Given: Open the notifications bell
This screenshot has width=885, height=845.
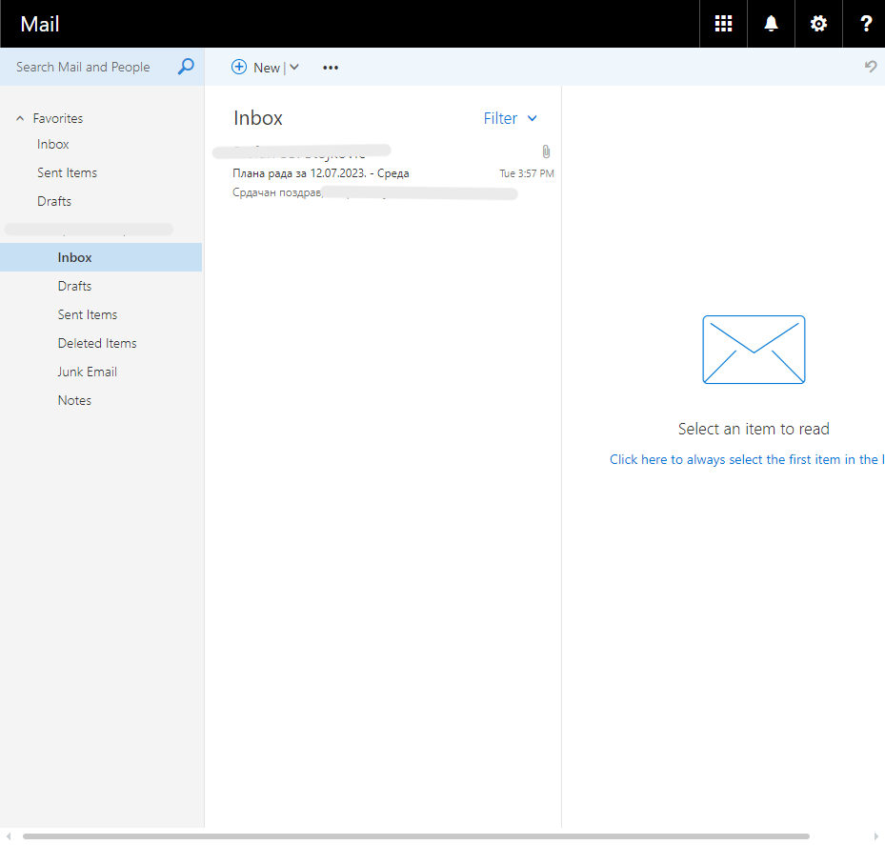Looking at the screenshot, I should coord(771,24).
